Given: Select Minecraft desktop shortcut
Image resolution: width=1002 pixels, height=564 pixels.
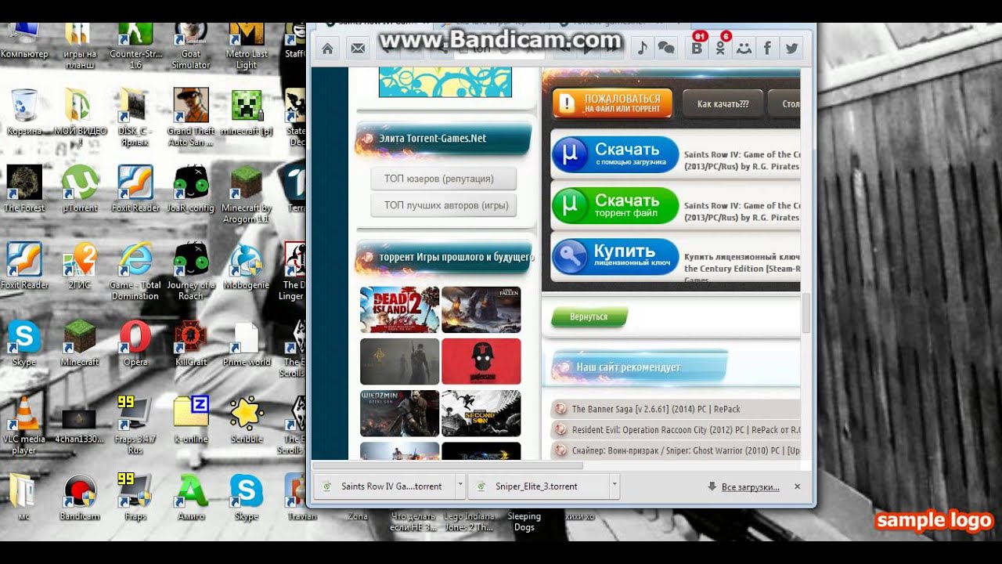Looking at the screenshot, I should (x=79, y=342).
